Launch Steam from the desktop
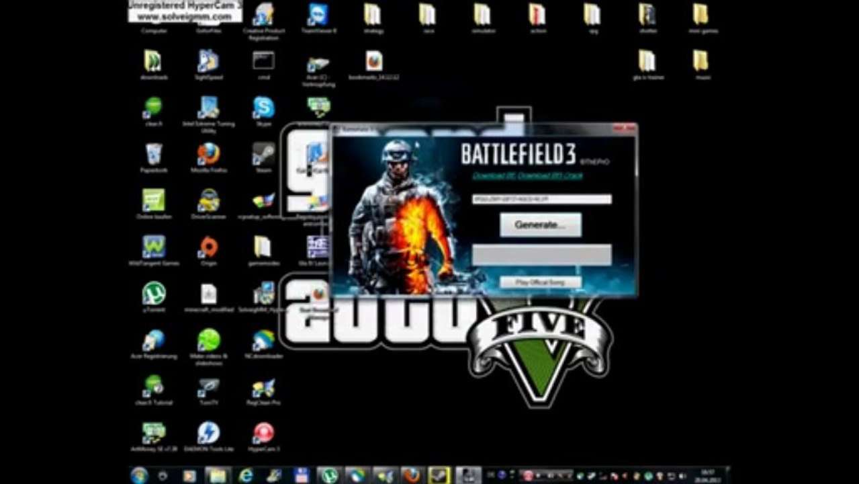The width and height of the screenshot is (859, 484). pyautogui.click(x=263, y=158)
